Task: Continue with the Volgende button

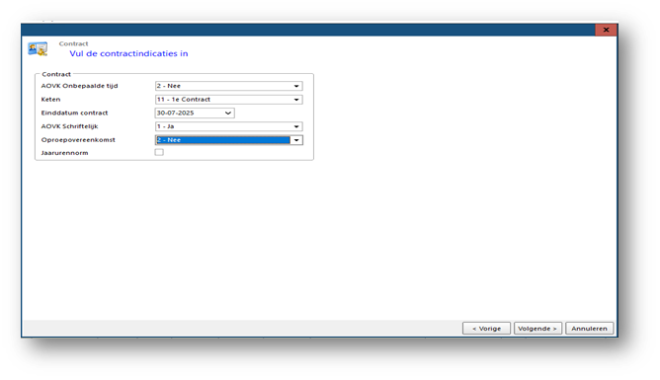Action: click(537, 329)
